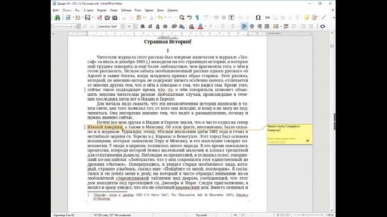The image size is (387, 217).
Task: Justify paragraph alignment
Action: point(267,27)
